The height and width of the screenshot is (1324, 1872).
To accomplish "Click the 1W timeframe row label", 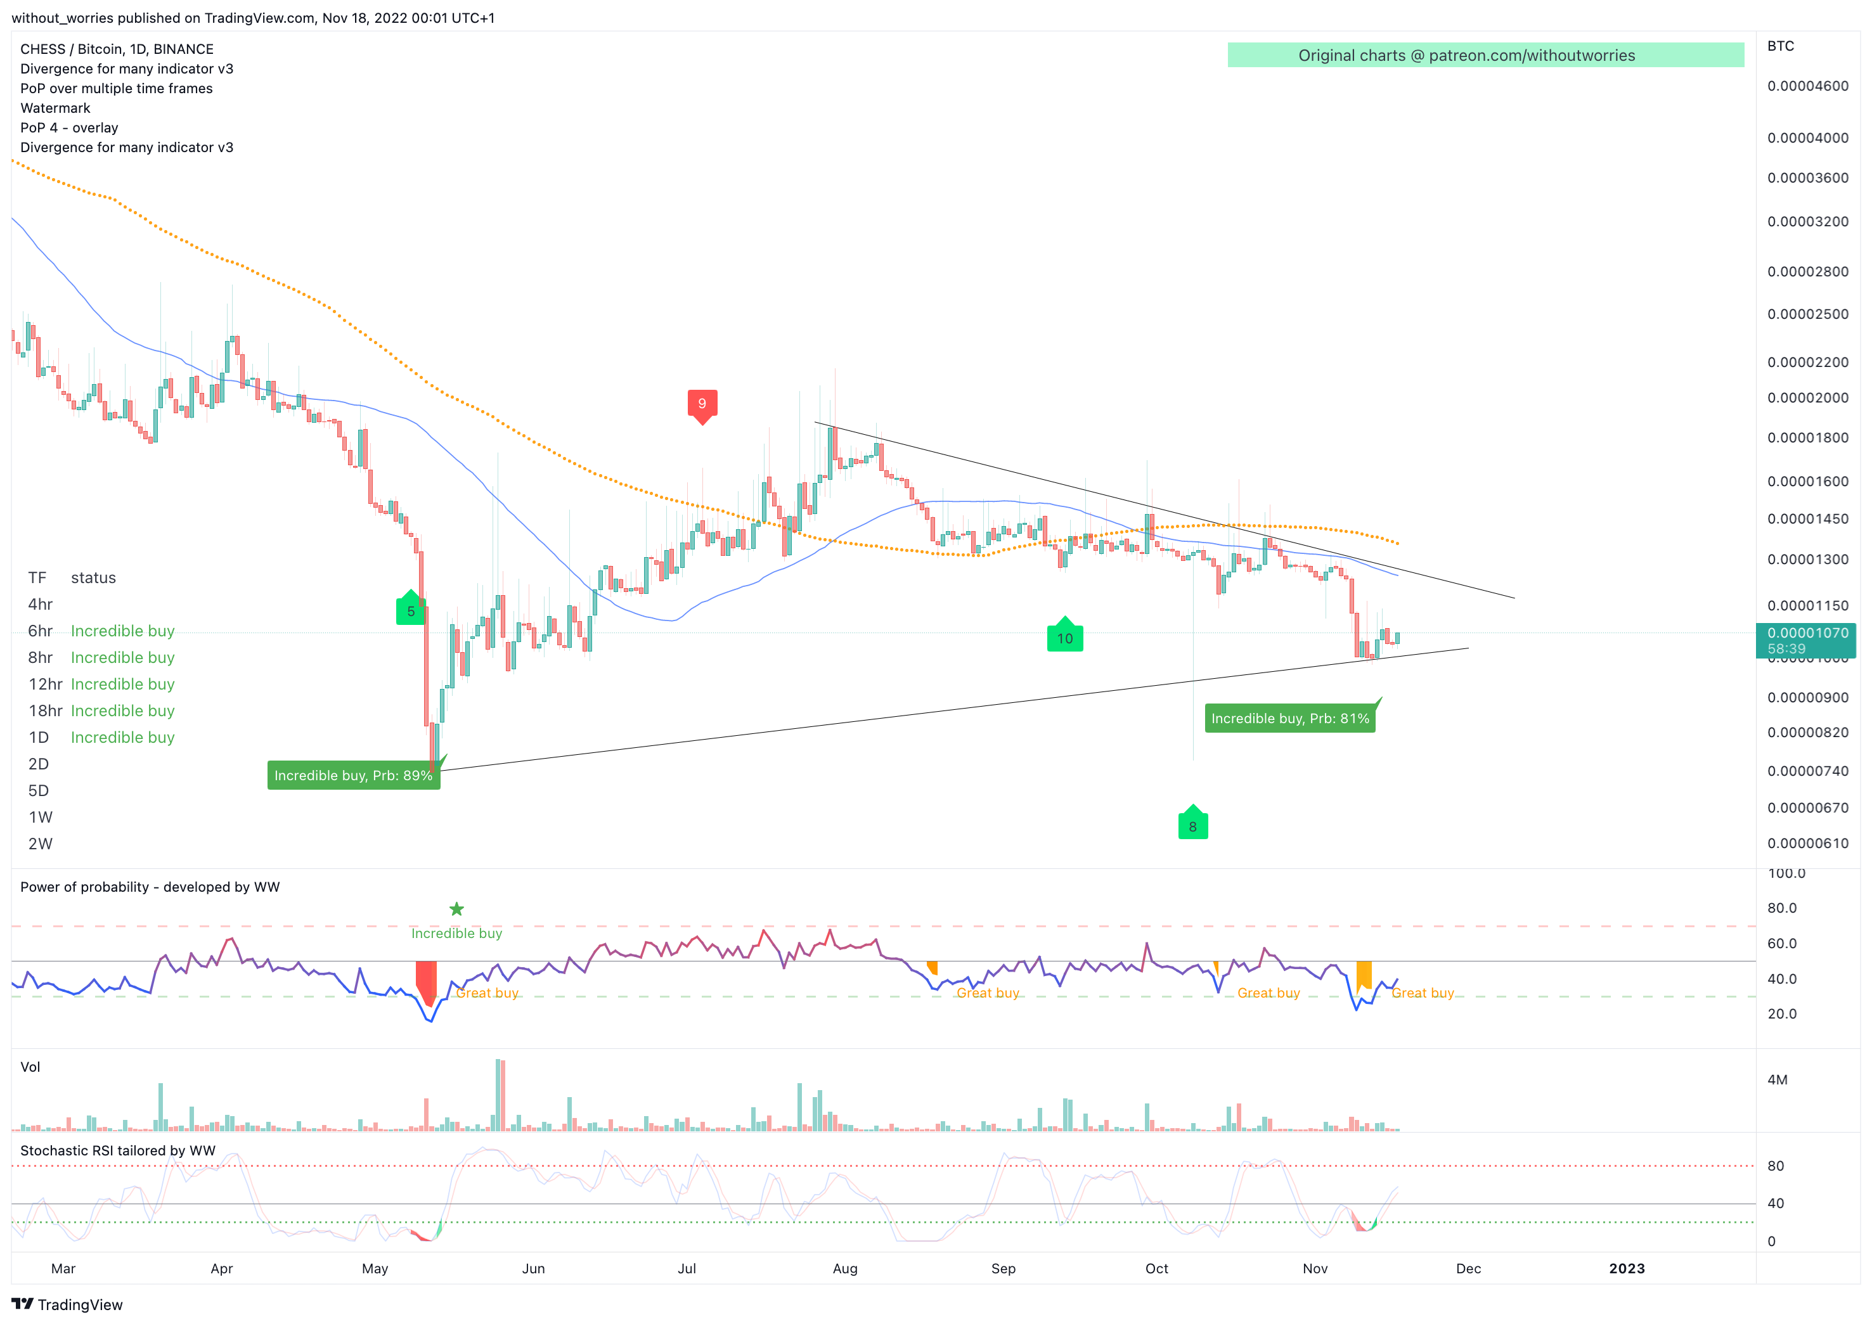I will point(40,817).
